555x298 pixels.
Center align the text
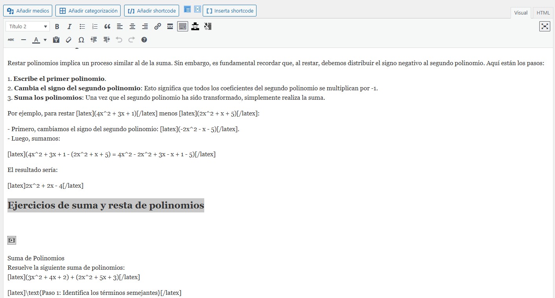click(x=132, y=27)
